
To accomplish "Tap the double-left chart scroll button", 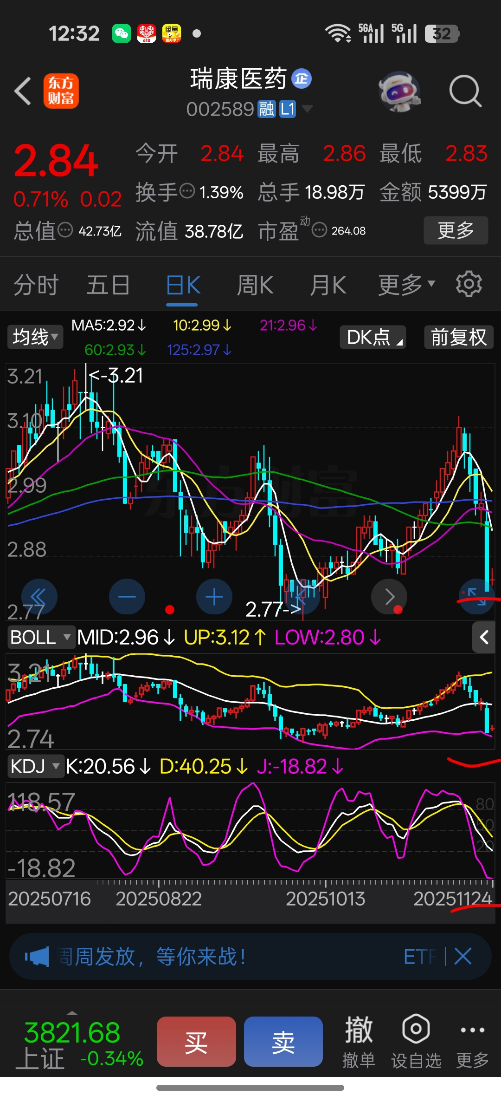I will point(39,597).
